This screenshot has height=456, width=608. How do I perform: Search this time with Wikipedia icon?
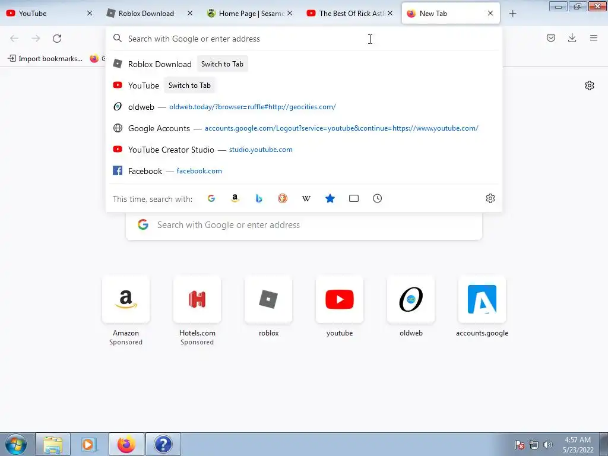click(306, 198)
